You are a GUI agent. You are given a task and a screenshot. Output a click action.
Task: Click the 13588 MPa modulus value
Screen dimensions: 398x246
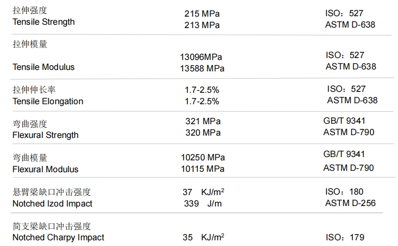202,69
